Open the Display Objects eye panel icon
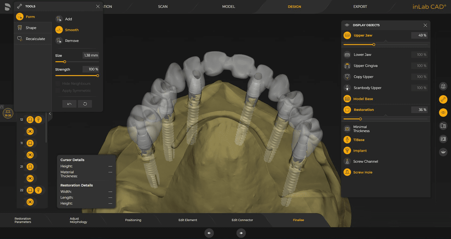Screen dimensions: 451x239 346,25
